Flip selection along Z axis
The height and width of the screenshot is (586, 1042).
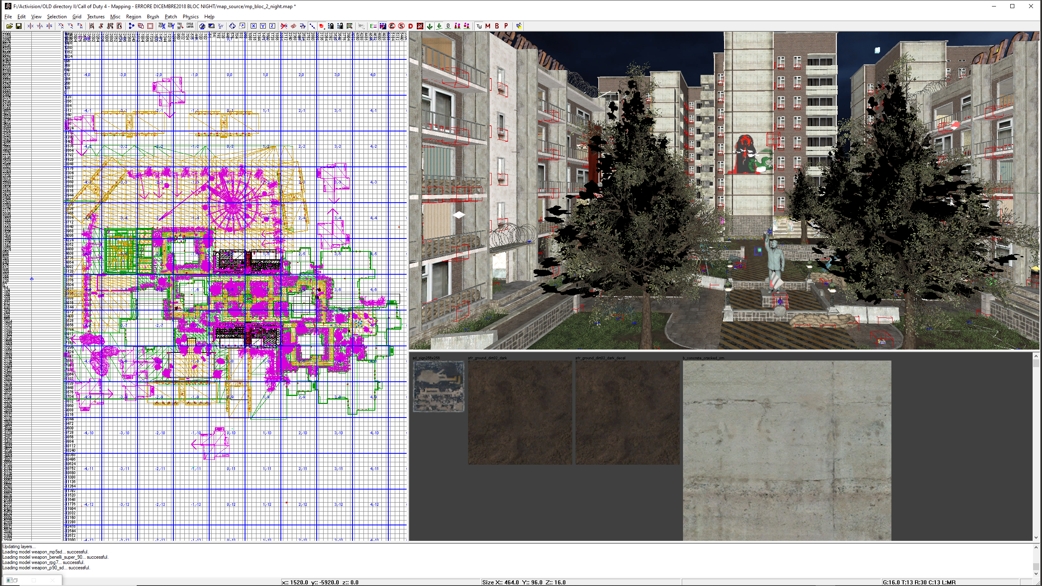coord(49,26)
